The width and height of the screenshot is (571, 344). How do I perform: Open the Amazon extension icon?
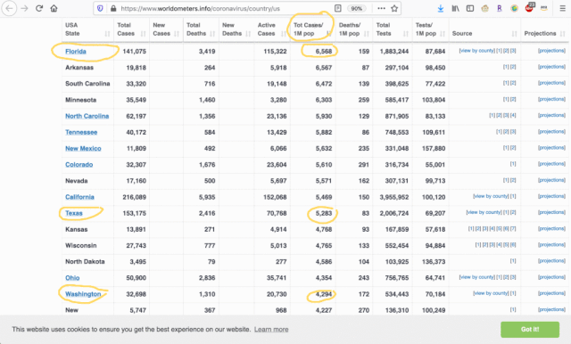click(x=544, y=8)
